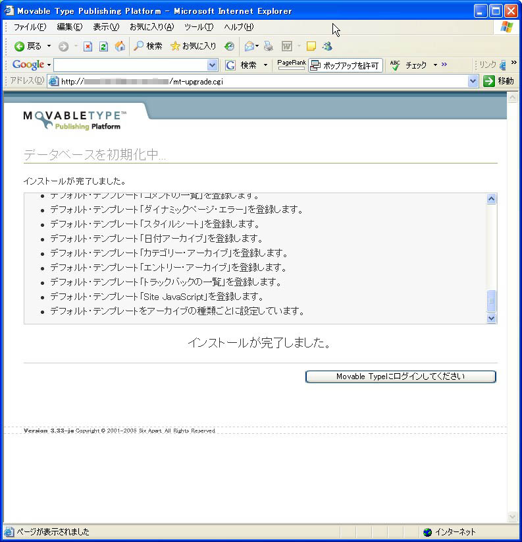The width and height of the screenshot is (522, 542).
Task: Click the log box scrollbar thumb
Action: (x=491, y=301)
